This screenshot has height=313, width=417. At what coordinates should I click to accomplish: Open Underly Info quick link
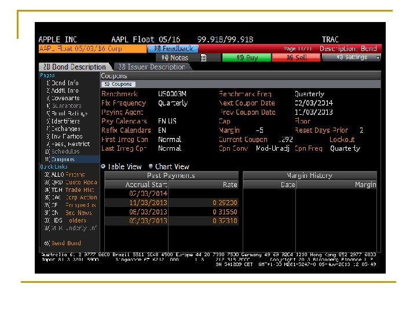(71, 228)
